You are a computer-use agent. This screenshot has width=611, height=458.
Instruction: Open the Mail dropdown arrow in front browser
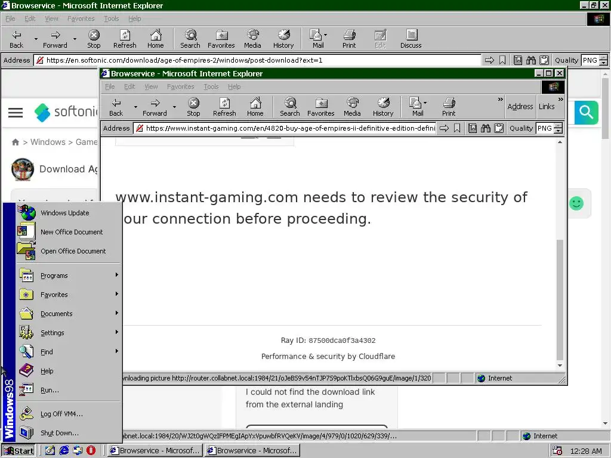click(425, 103)
